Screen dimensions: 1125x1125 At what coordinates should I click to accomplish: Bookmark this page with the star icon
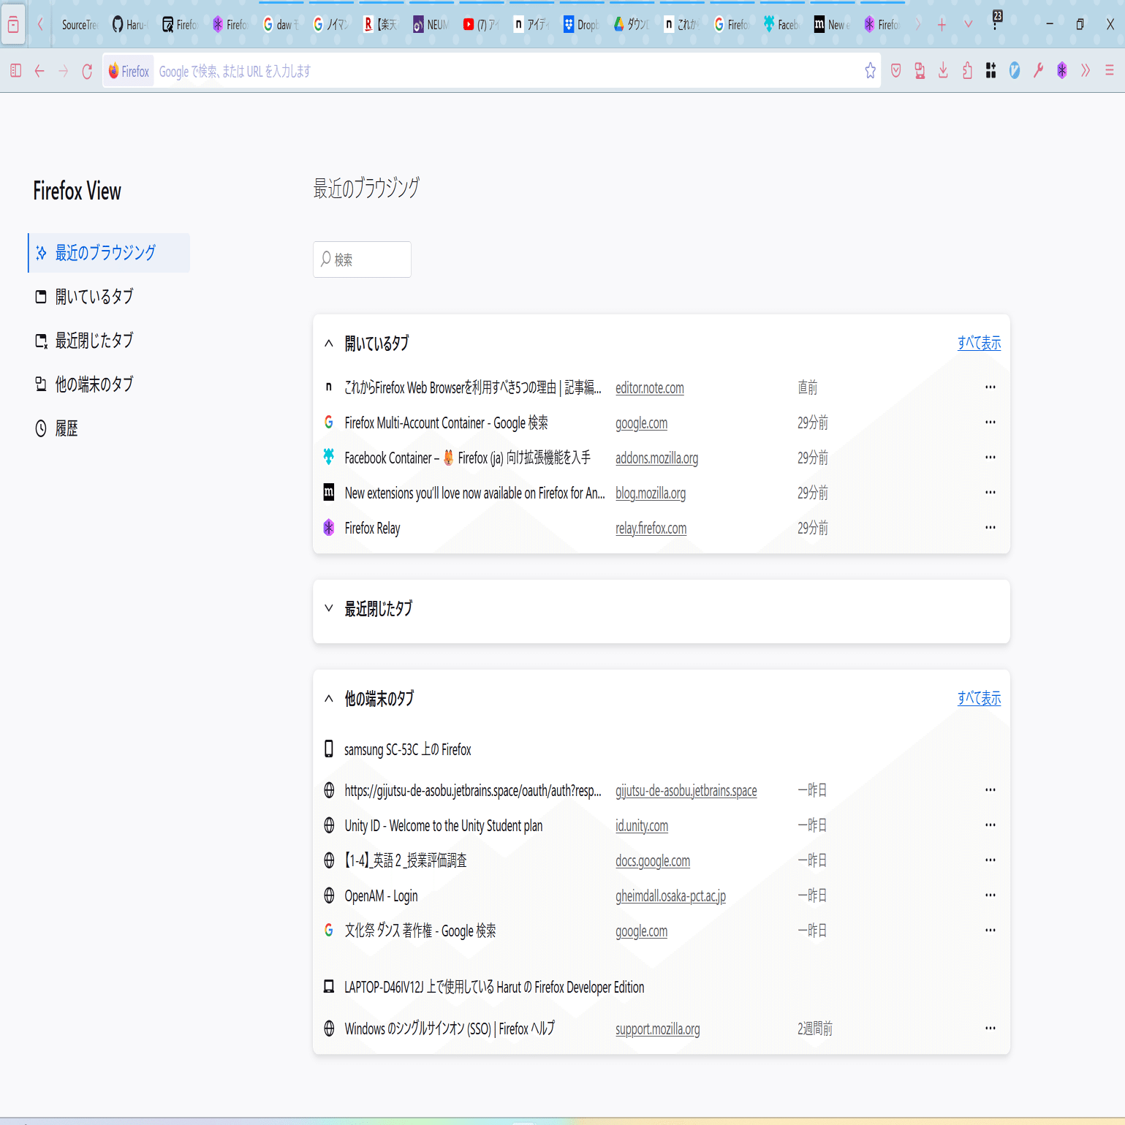(870, 71)
